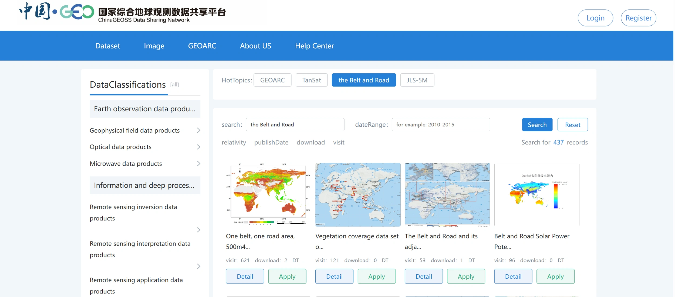Screen dimensions: 675x297
Task: Expand Remote sensing inversion data products chevron
Action: pos(198,230)
